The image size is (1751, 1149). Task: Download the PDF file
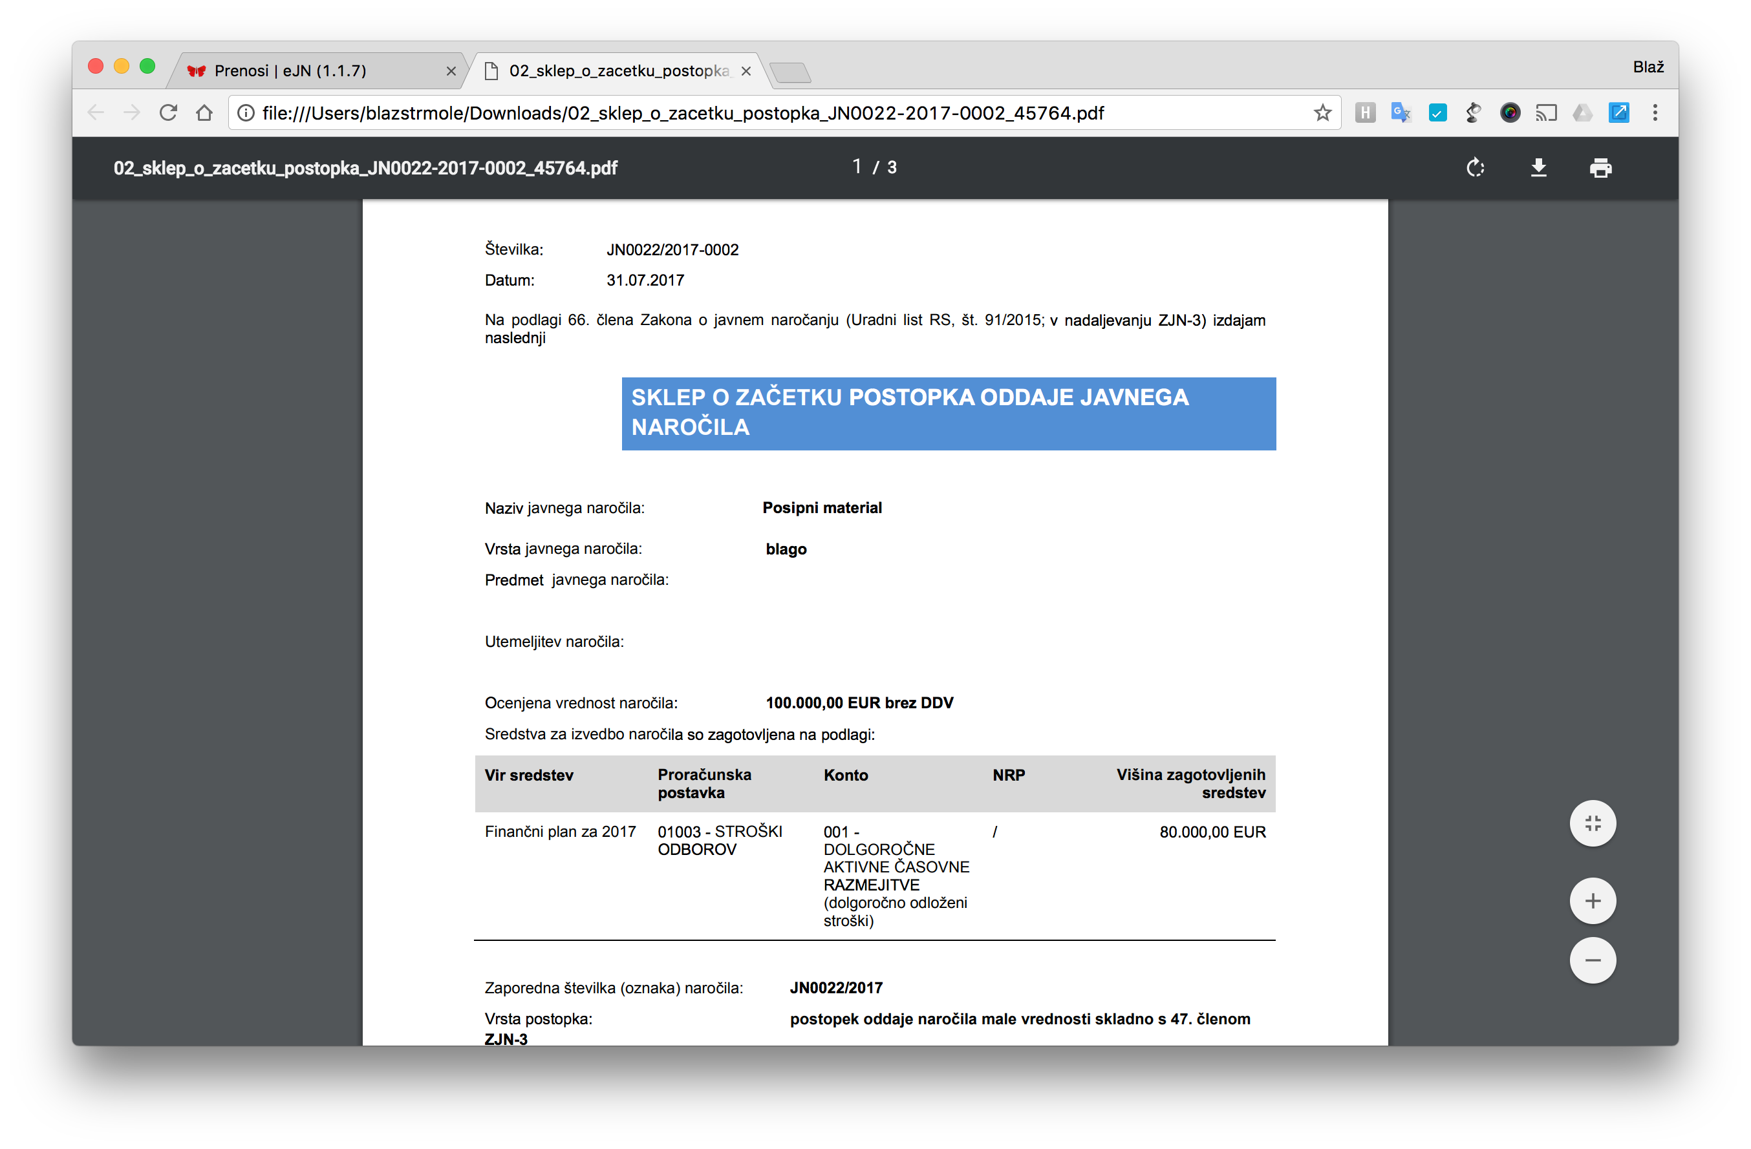coord(1538,167)
